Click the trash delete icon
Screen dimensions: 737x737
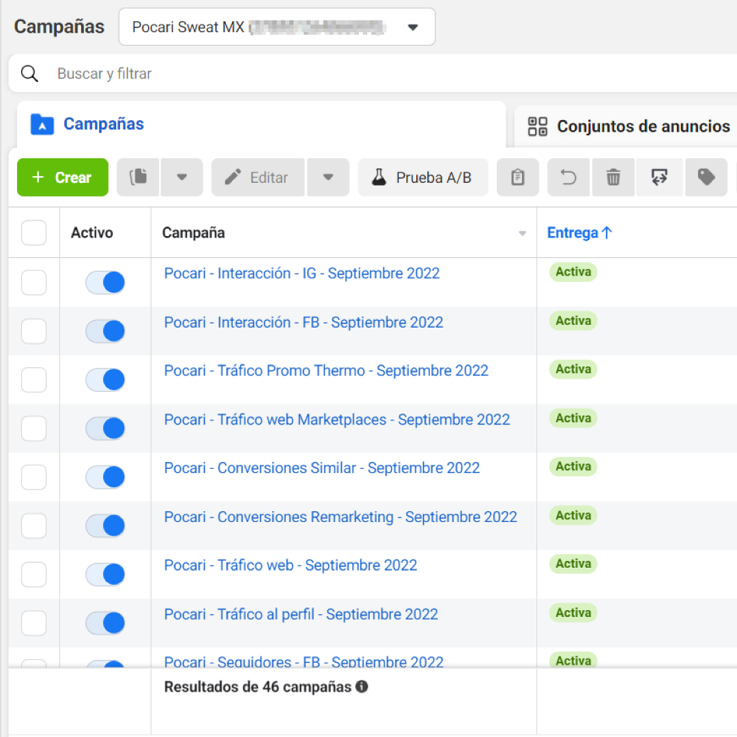(613, 177)
